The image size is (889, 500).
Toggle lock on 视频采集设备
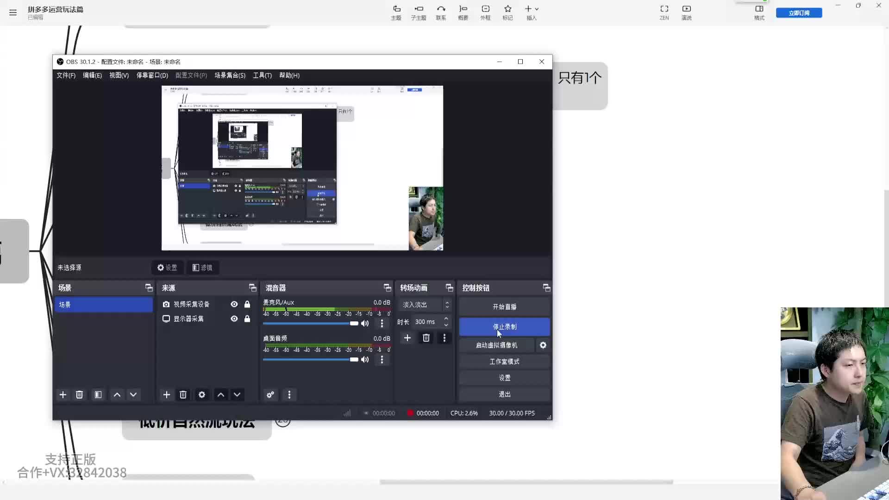coord(247,304)
